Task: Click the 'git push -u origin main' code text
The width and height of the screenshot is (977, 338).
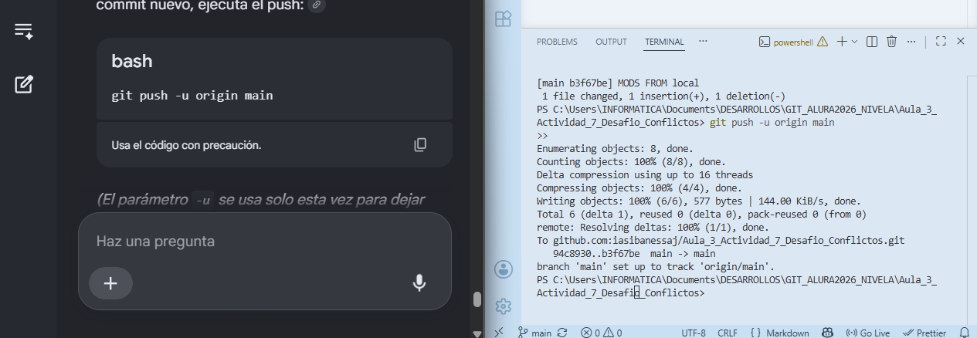Action: point(192,96)
